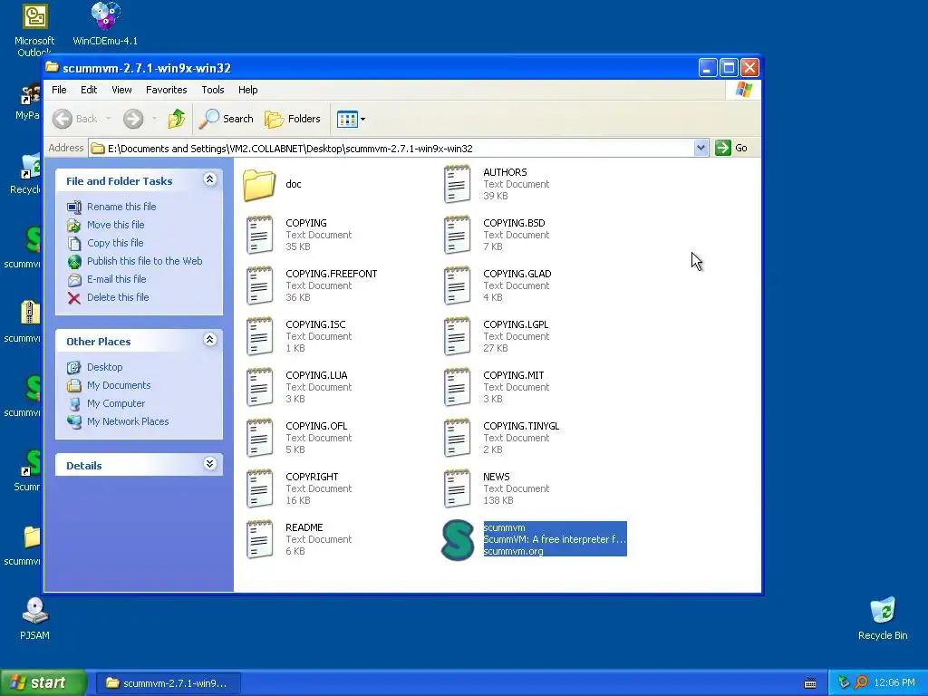The image size is (928, 696).
Task: Click the system tray clock
Action: [x=894, y=683]
